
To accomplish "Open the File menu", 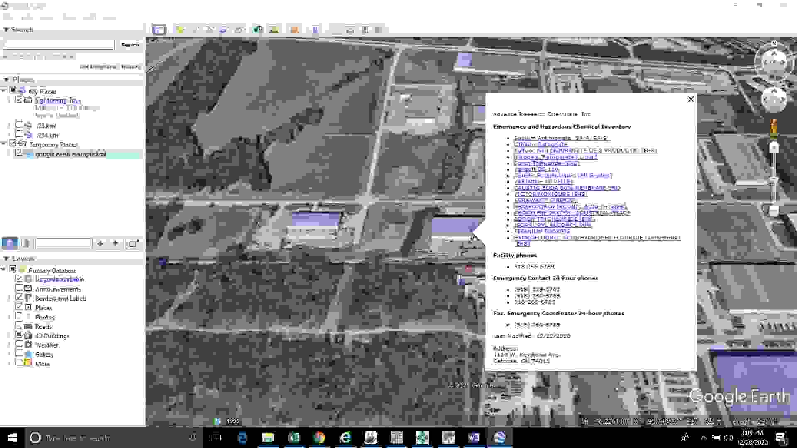I will 8,17.
